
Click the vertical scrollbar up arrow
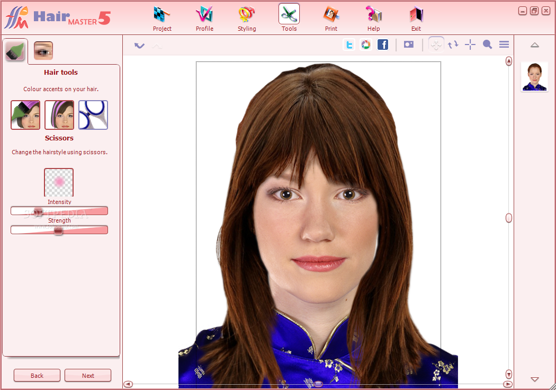point(509,61)
